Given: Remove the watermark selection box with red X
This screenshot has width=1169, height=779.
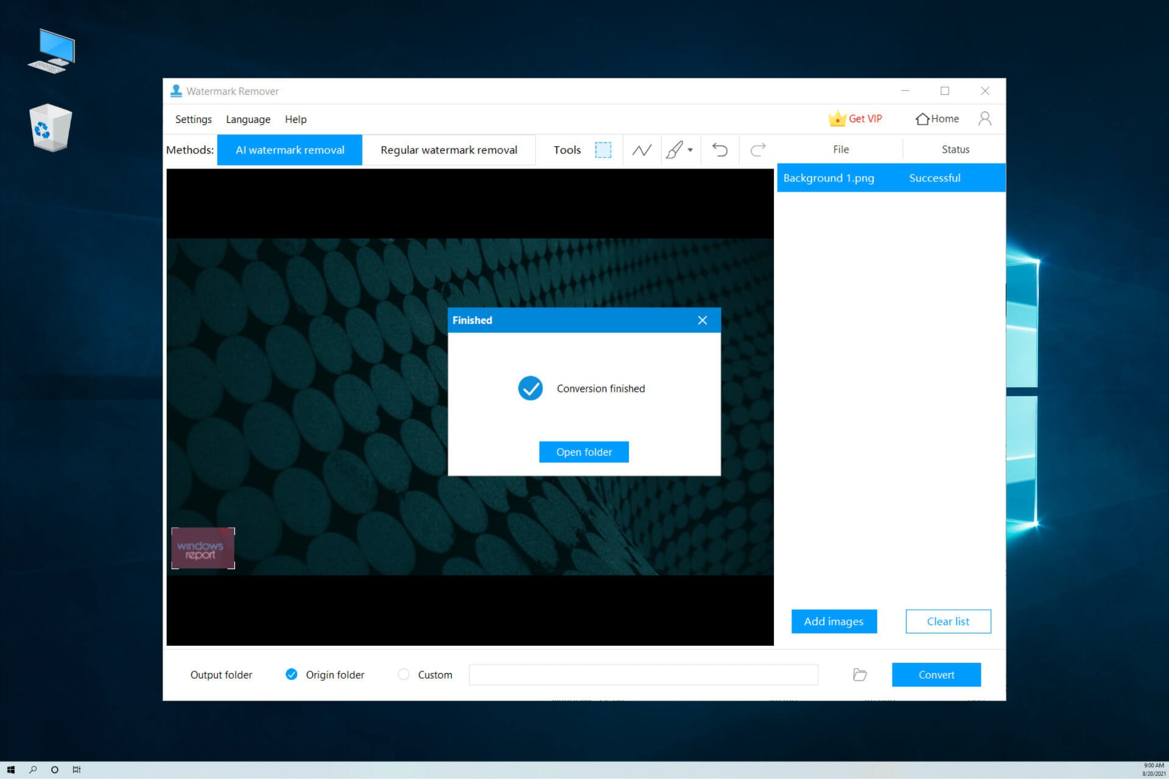Looking at the screenshot, I should pyautogui.click(x=224, y=531).
